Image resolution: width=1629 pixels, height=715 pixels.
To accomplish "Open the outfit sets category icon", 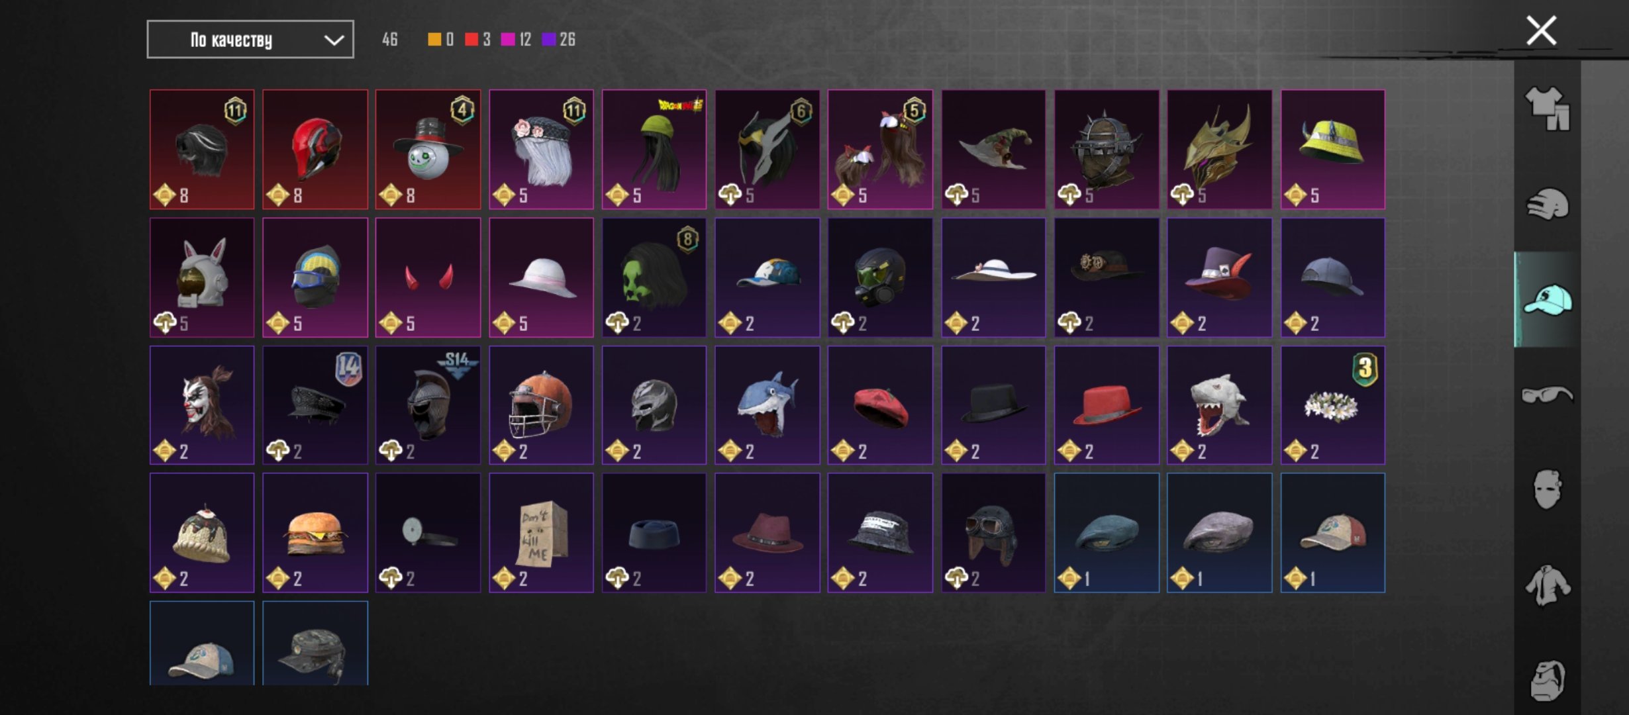I will [x=1547, y=109].
